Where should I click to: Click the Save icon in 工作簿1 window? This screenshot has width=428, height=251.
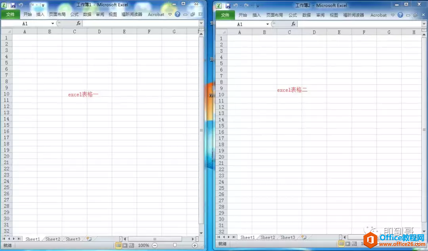13,5
